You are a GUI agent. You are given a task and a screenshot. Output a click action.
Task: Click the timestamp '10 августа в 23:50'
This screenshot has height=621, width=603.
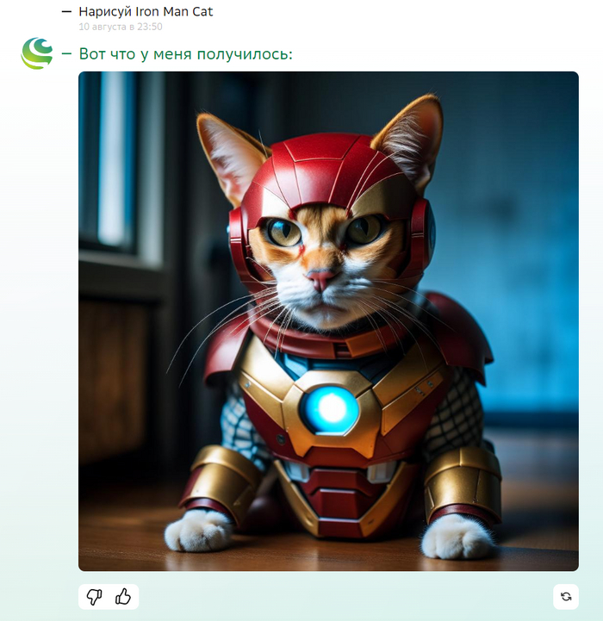[121, 27]
